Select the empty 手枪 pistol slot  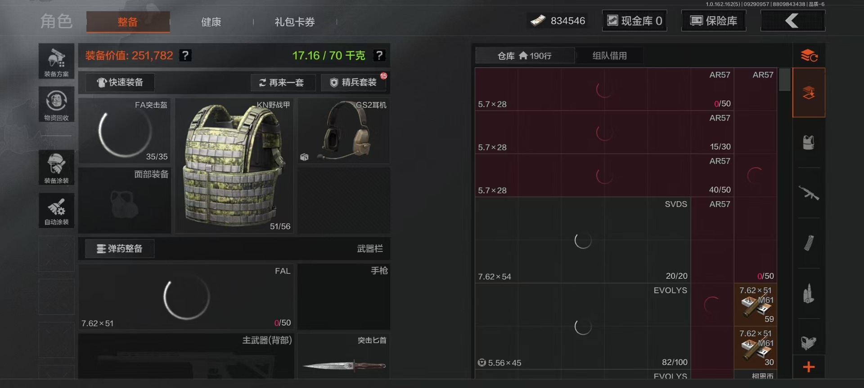point(344,297)
